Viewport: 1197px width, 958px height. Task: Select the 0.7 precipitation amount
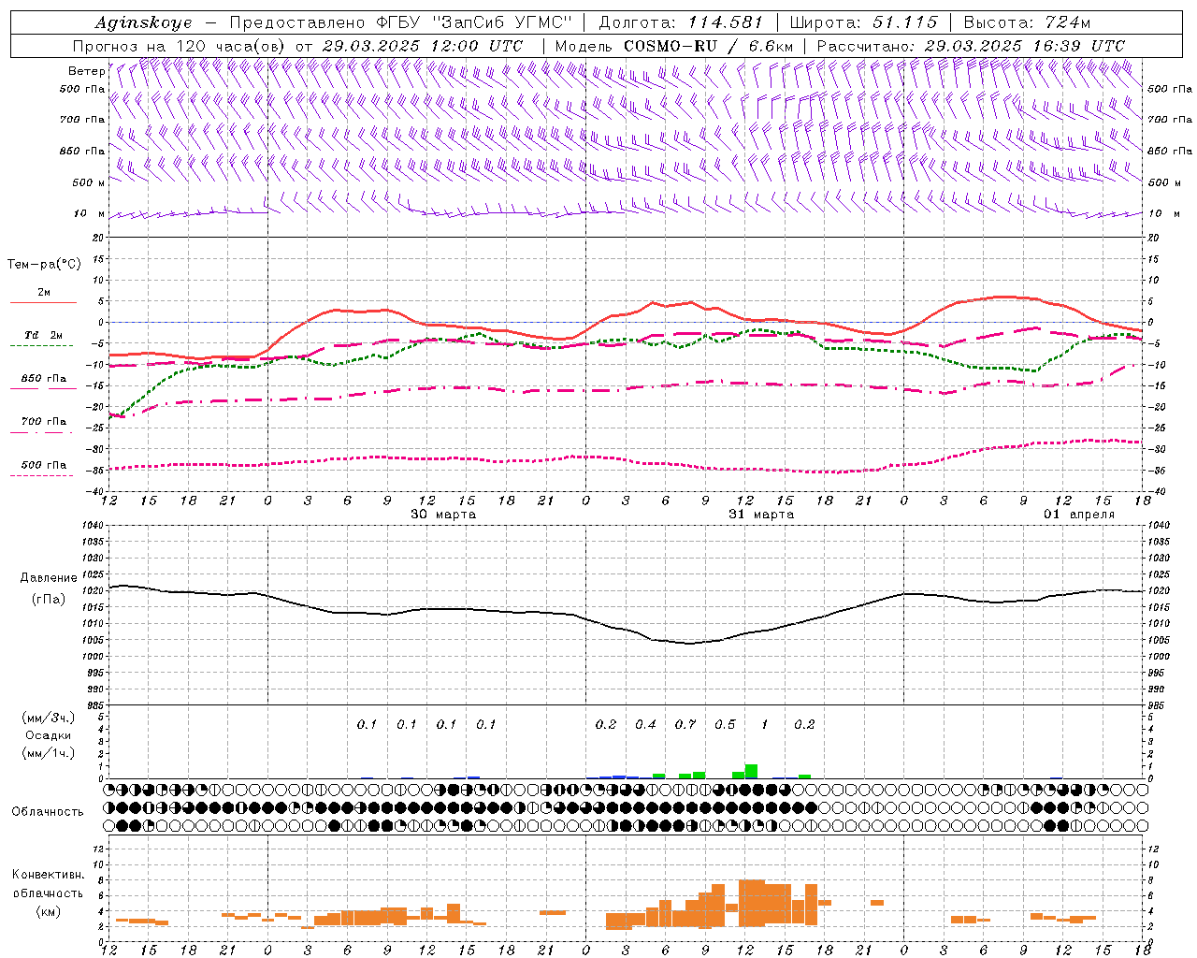click(x=685, y=724)
